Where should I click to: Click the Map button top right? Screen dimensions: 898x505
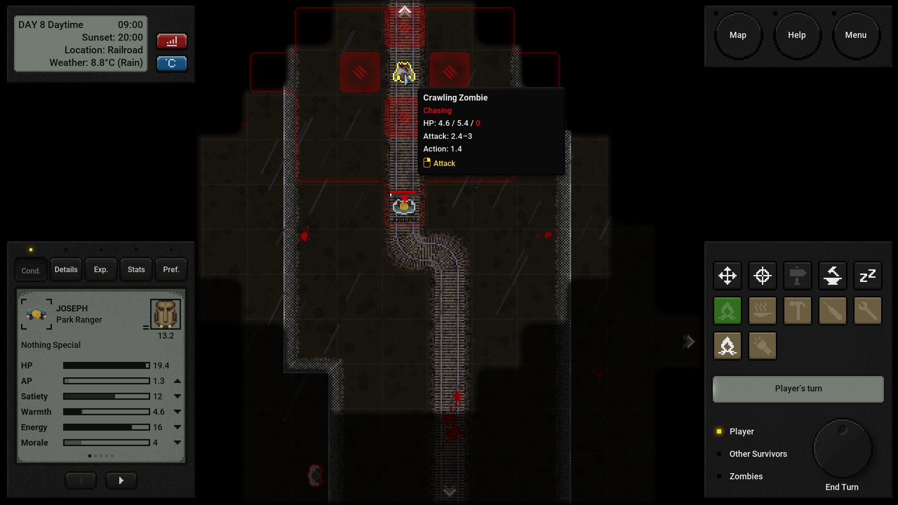click(738, 34)
